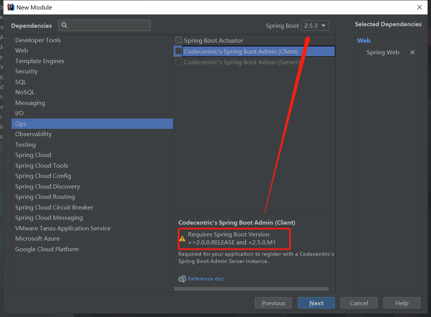
Task: Open the Reference doc link
Action: click(206, 279)
